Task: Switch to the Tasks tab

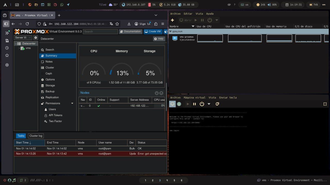Action: (x=21, y=136)
